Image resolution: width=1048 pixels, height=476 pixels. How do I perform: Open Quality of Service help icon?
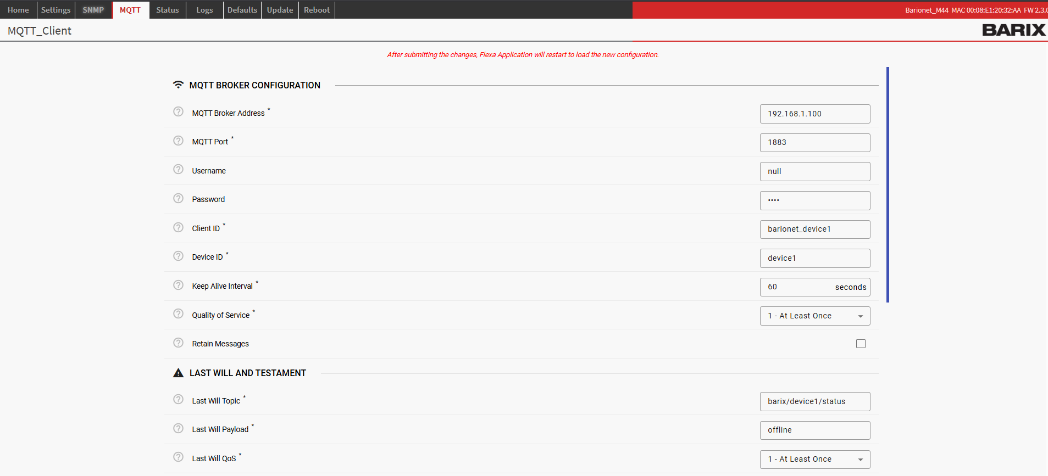point(178,314)
